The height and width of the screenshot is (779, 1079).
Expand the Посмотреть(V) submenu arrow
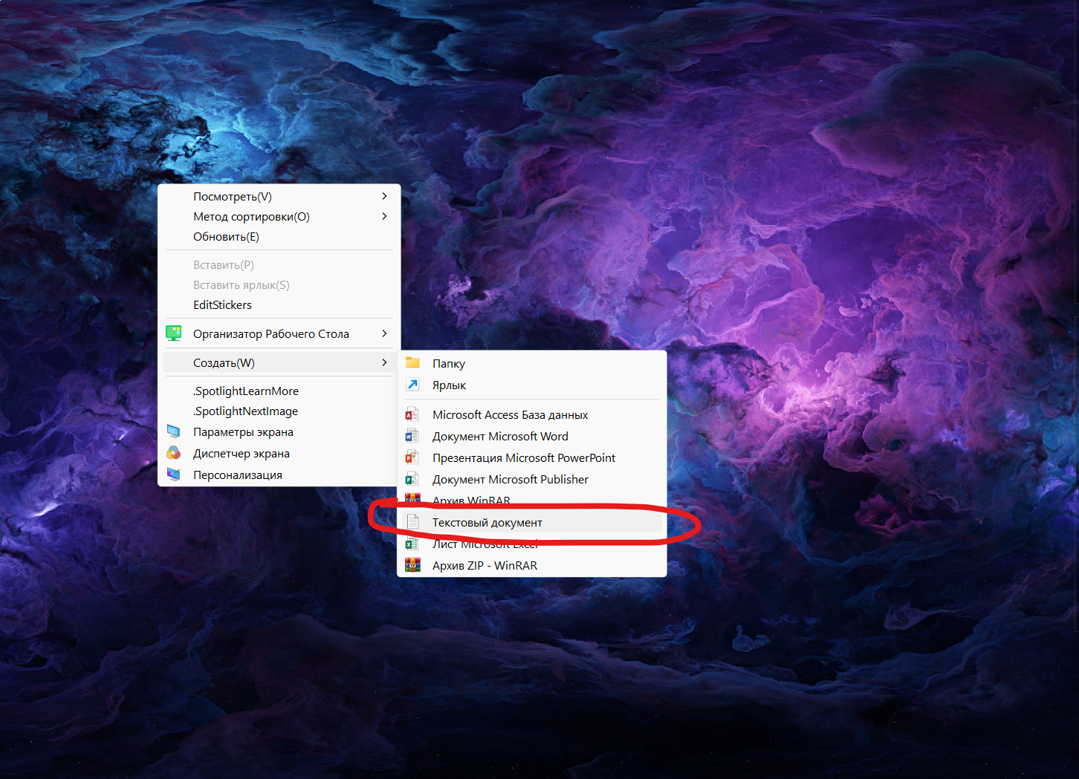pyautogui.click(x=384, y=195)
